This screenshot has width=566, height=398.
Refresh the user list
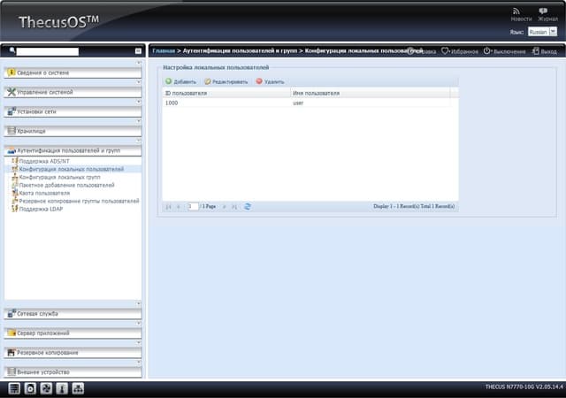pos(248,207)
